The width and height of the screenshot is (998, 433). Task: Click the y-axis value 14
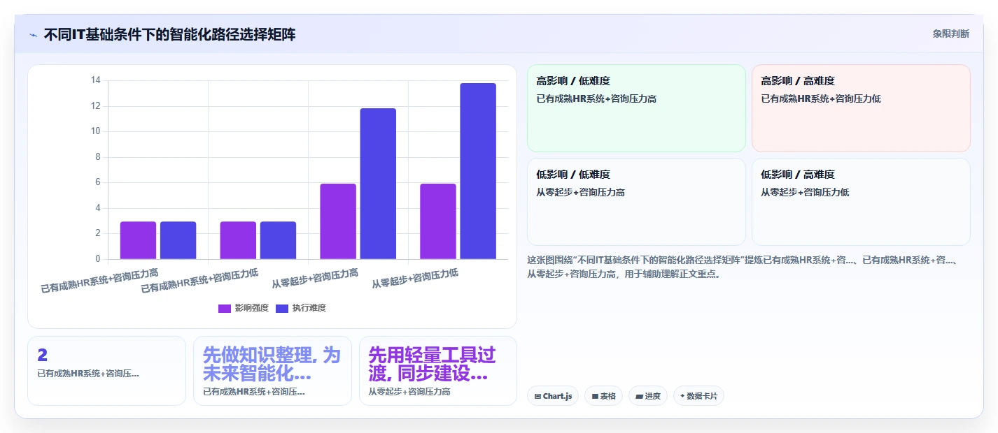(95, 80)
